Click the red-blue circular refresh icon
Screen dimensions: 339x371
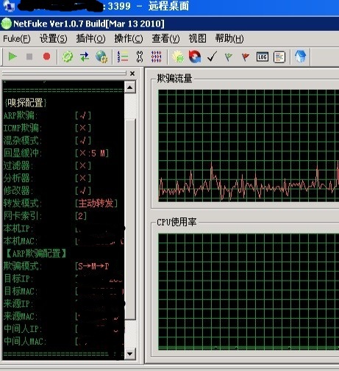[x=195, y=57]
